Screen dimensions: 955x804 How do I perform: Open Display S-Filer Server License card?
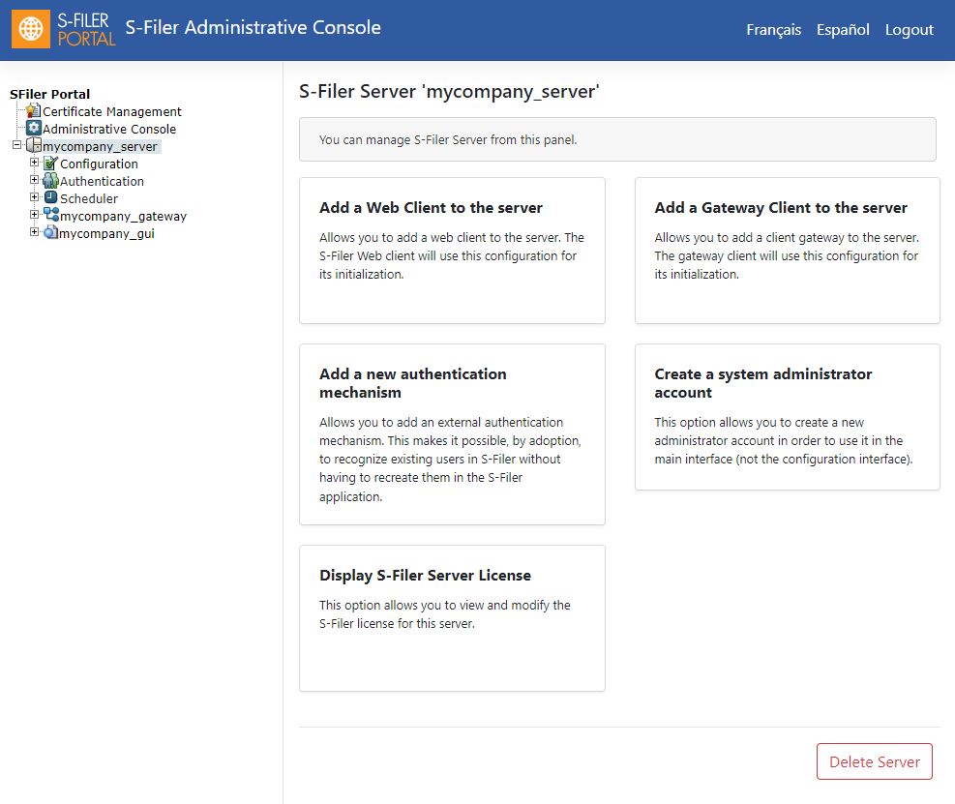pos(452,618)
